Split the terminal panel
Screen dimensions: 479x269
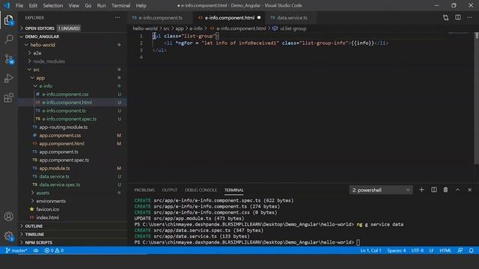tap(434, 190)
